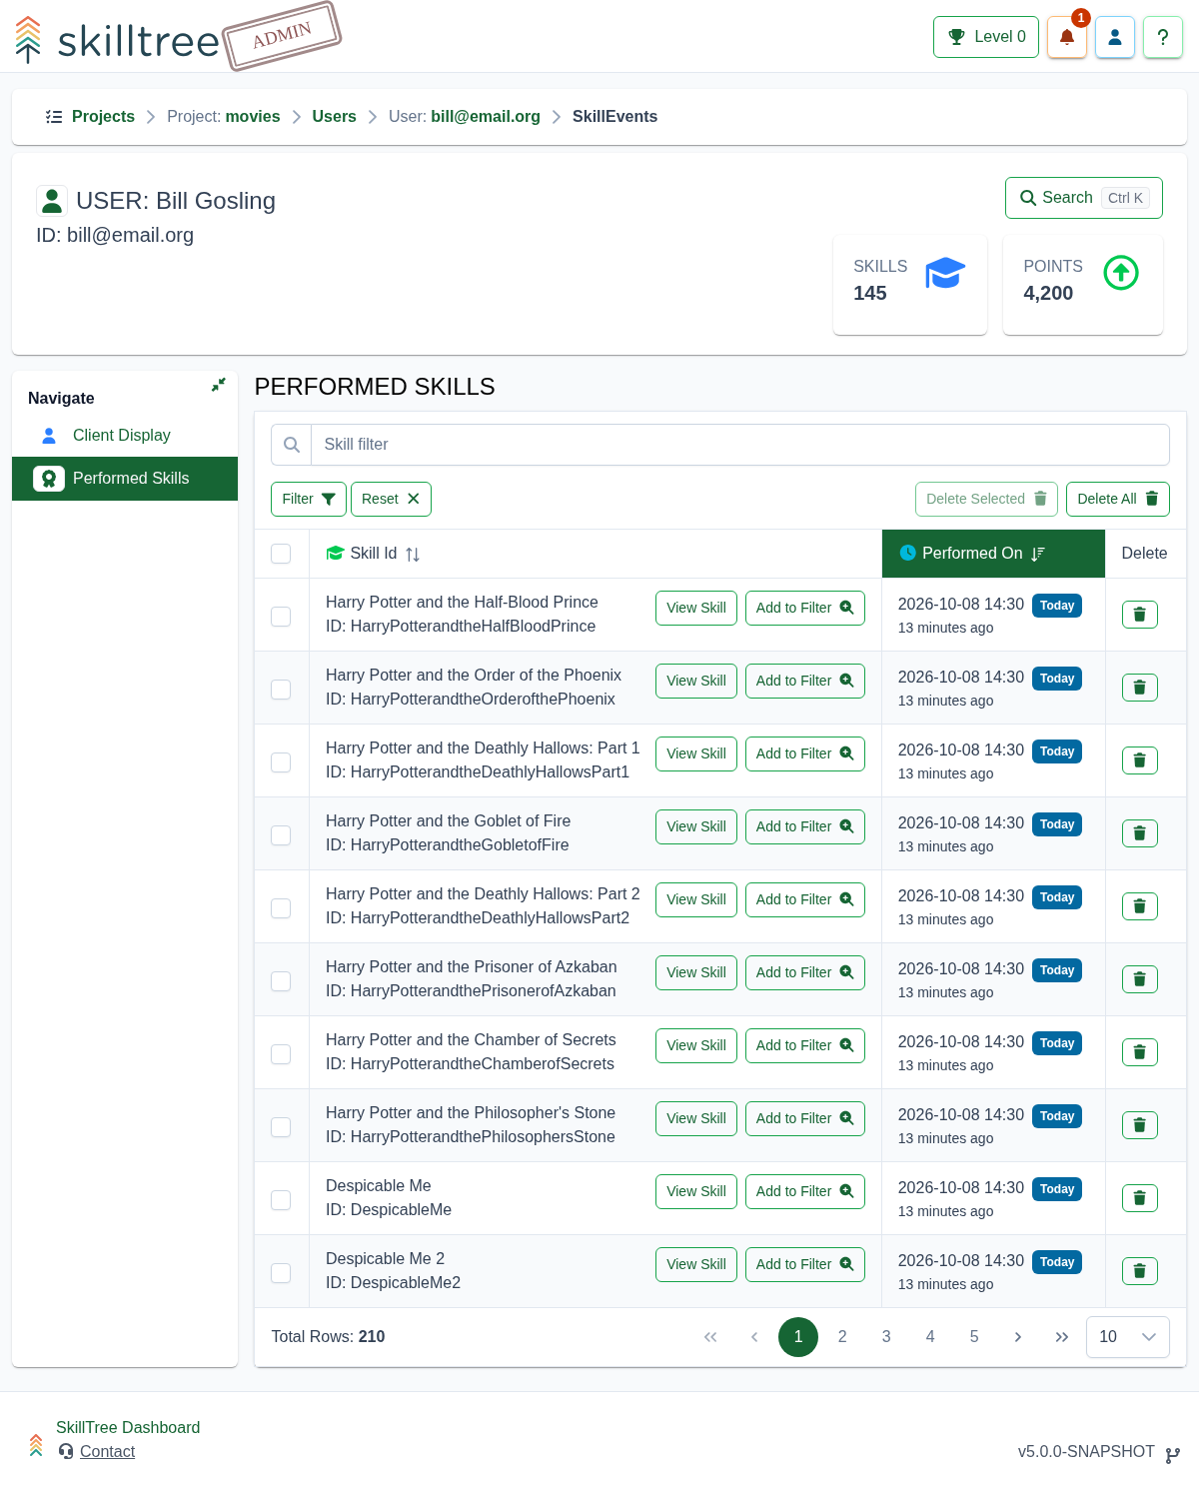Collapse the Navigate panel via arrows icon

point(218,385)
